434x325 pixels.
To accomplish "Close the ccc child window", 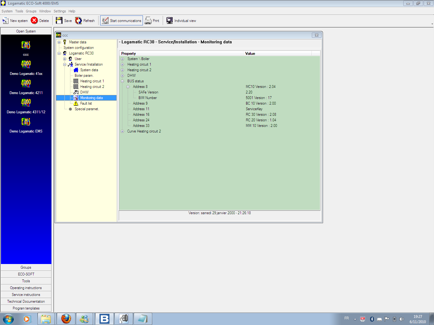I will click(x=317, y=35).
